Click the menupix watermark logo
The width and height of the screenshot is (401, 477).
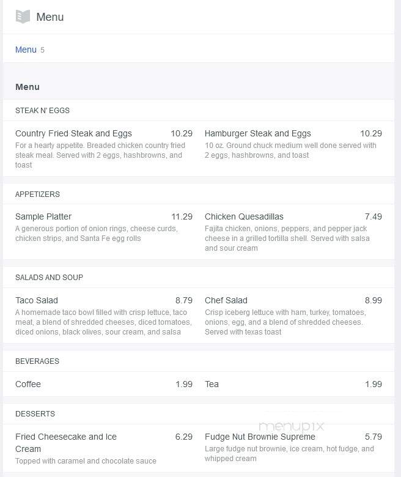click(291, 426)
